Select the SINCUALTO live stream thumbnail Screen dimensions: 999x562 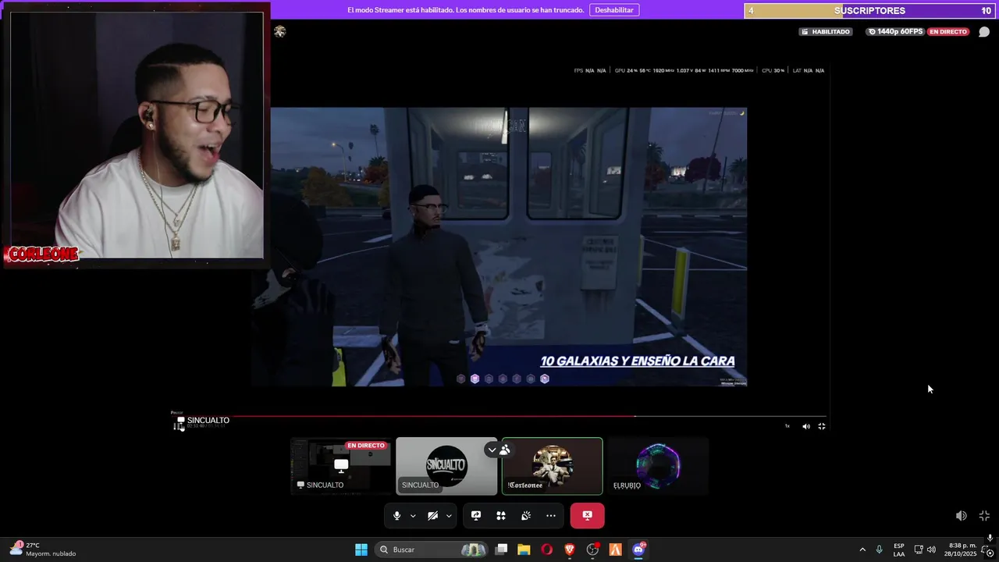[x=341, y=466]
